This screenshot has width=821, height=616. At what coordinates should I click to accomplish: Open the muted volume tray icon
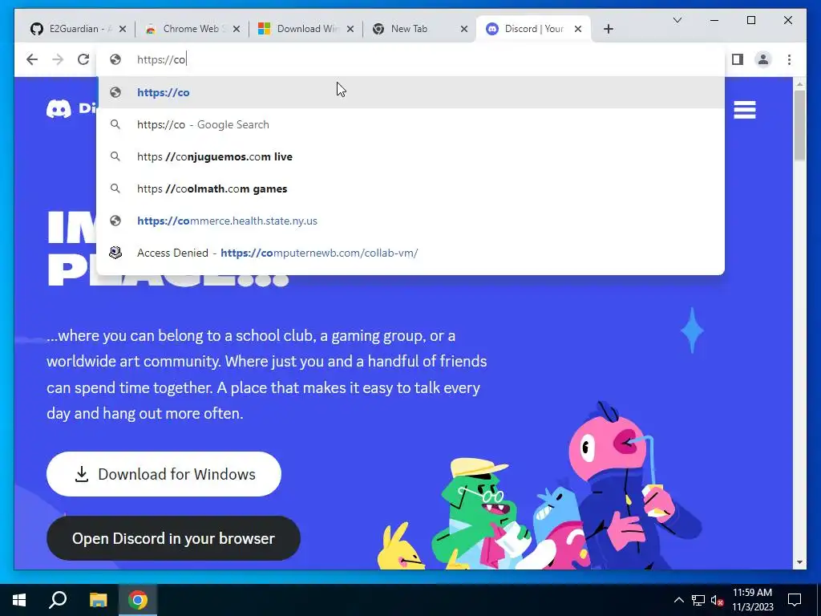click(x=717, y=600)
